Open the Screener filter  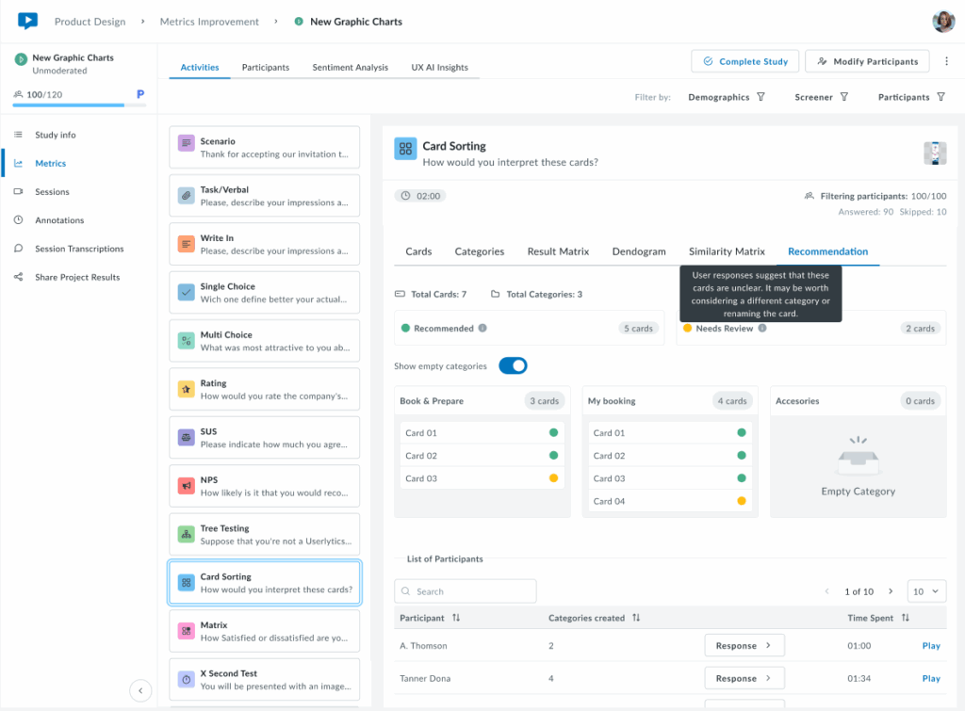coord(821,97)
